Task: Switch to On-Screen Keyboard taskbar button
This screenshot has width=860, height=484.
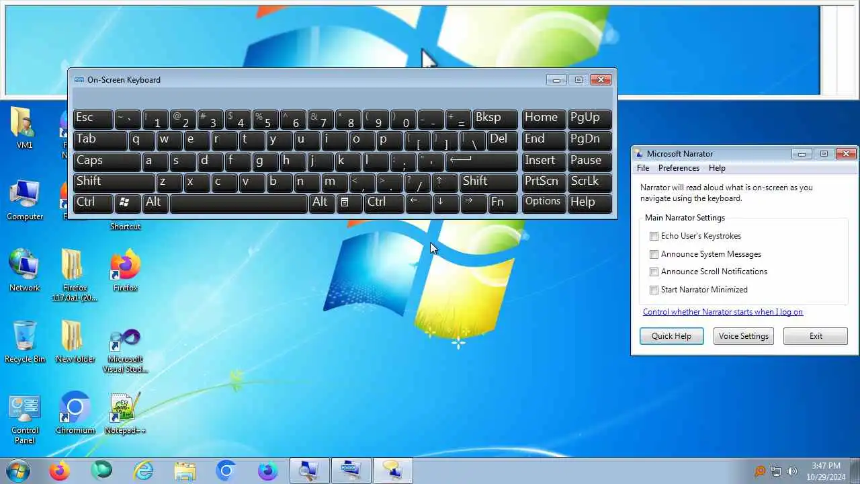Action: [x=351, y=471]
